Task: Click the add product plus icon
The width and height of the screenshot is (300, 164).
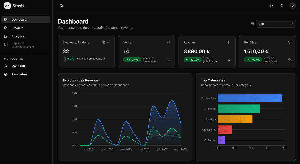Action: (108, 43)
